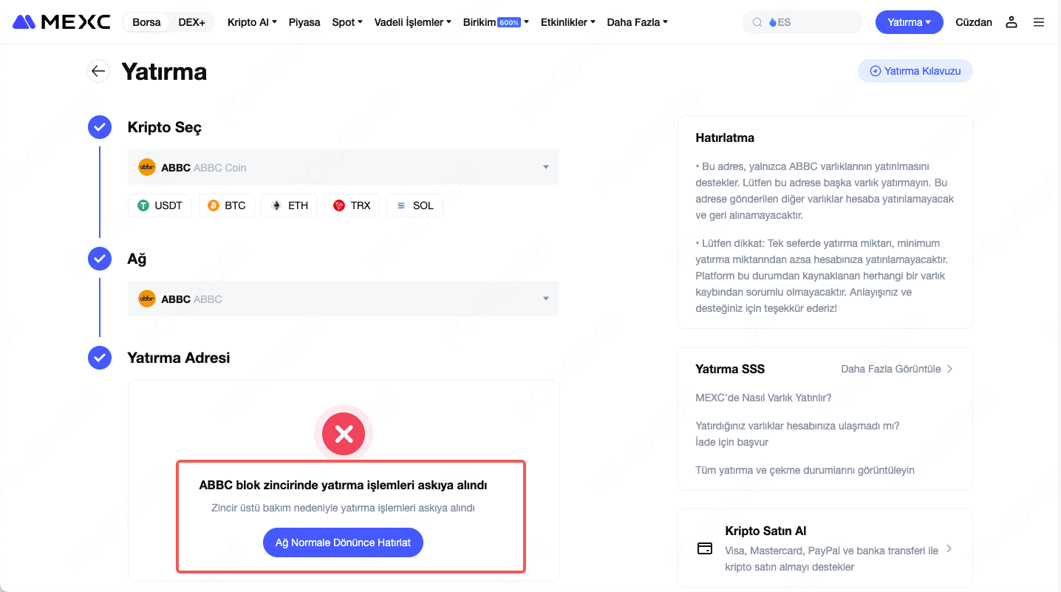This screenshot has width=1061, height=592.
Task: Open the Cüzdan menu item
Action: (x=974, y=22)
